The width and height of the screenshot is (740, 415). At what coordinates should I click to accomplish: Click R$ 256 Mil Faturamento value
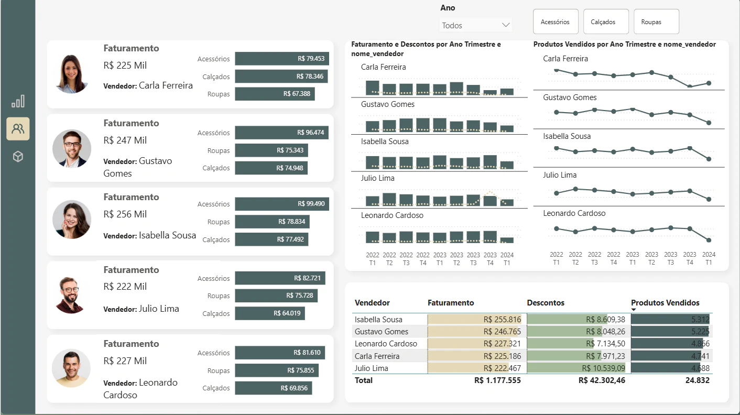pyautogui.click(x=125, y=214)
